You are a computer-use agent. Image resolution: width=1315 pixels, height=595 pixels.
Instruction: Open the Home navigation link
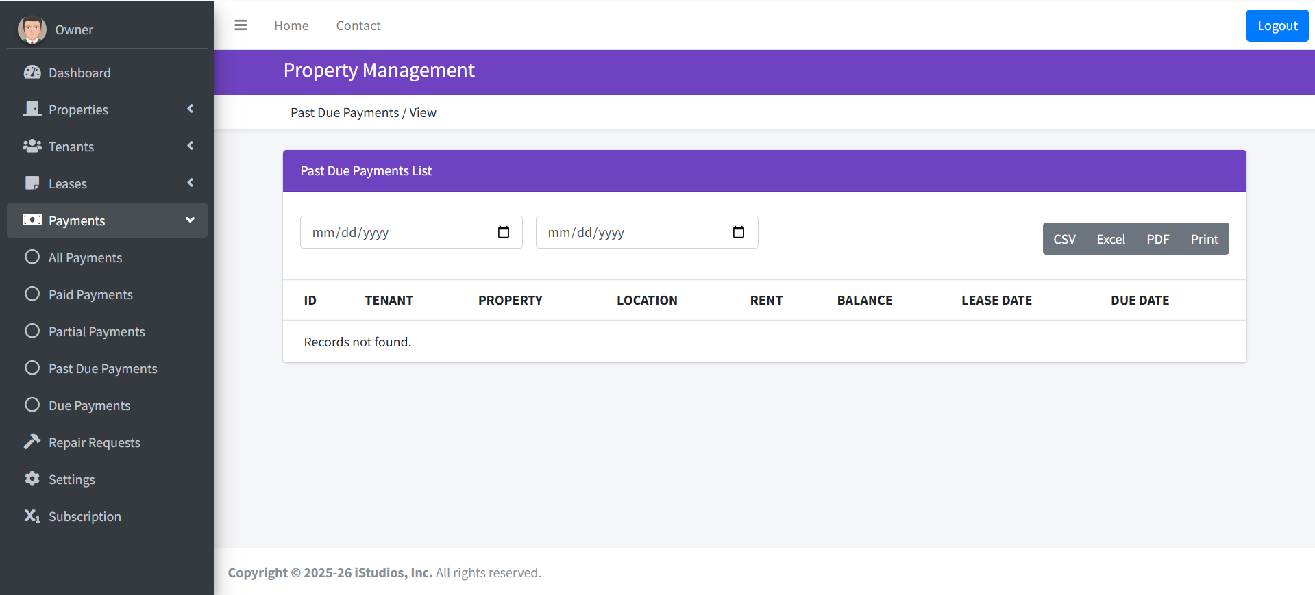pyautogui.click(x=291, y=25)
